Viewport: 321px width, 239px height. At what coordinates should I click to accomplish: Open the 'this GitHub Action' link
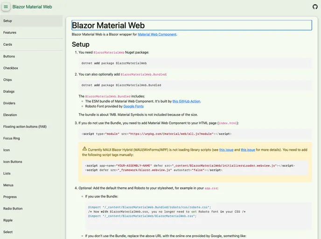(186, 101)
